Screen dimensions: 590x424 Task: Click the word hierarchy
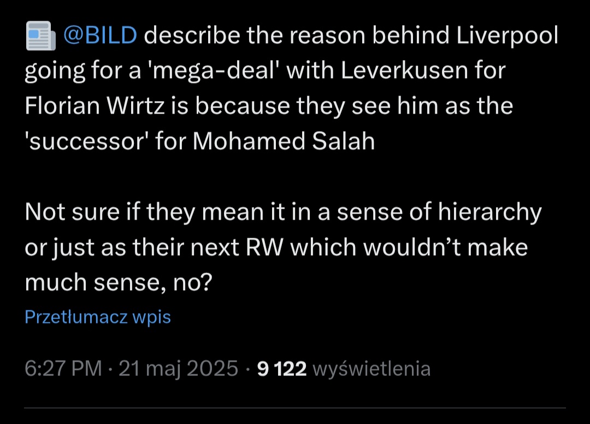(490, 213)
